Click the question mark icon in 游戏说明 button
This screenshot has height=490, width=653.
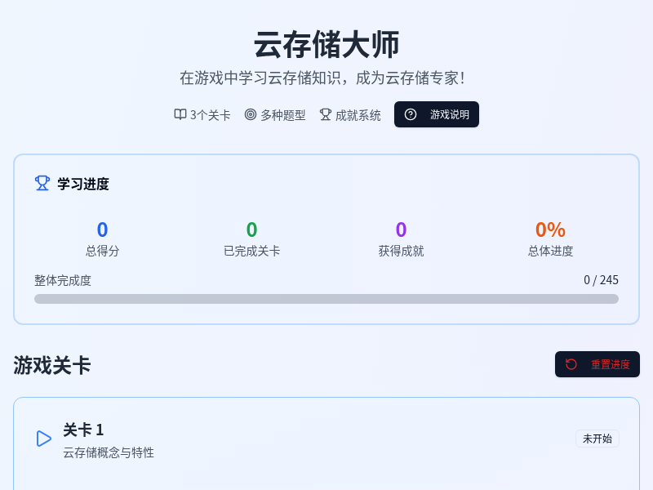click(410, 114)
